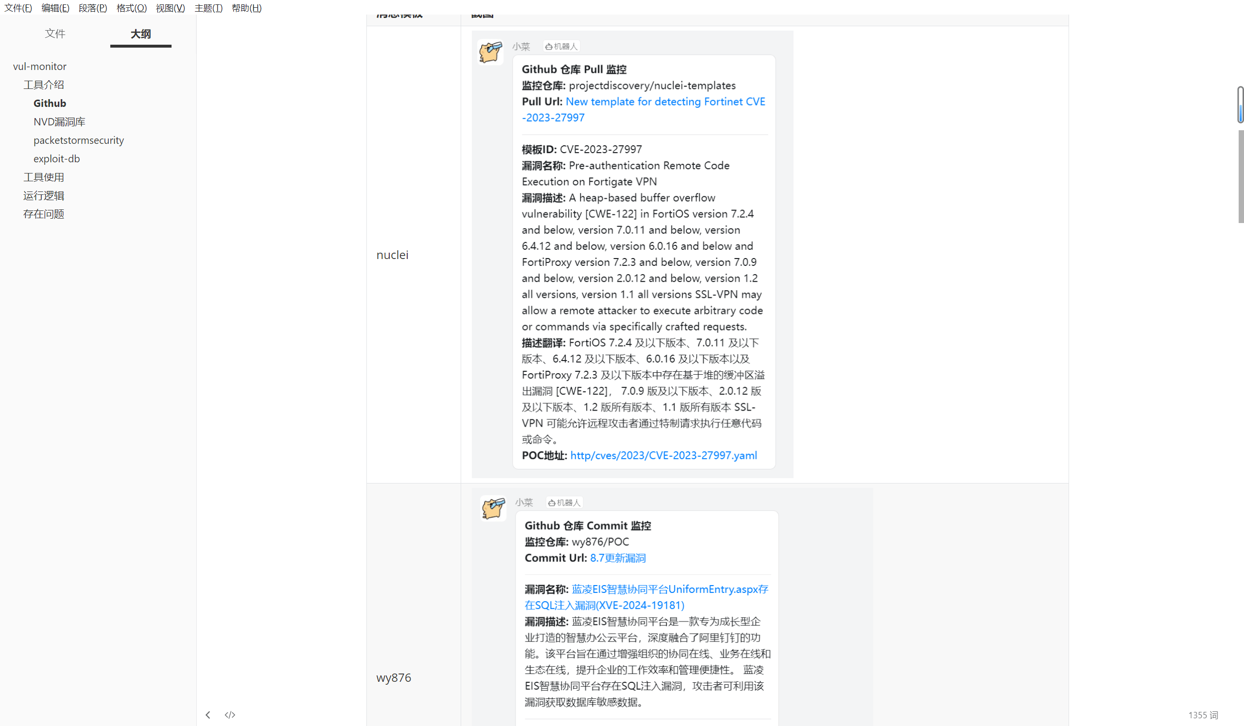This screenshot has width=1244, height=726.
Task: Click the 小菜 bot avatar in wy876 row
Action: coord(493,508)
